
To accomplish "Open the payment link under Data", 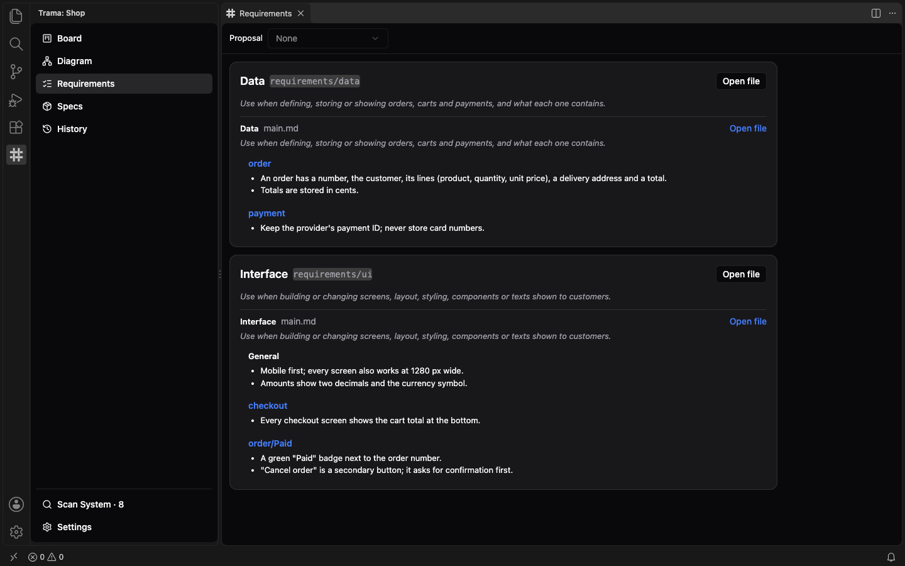I will (x=266, y=213).
